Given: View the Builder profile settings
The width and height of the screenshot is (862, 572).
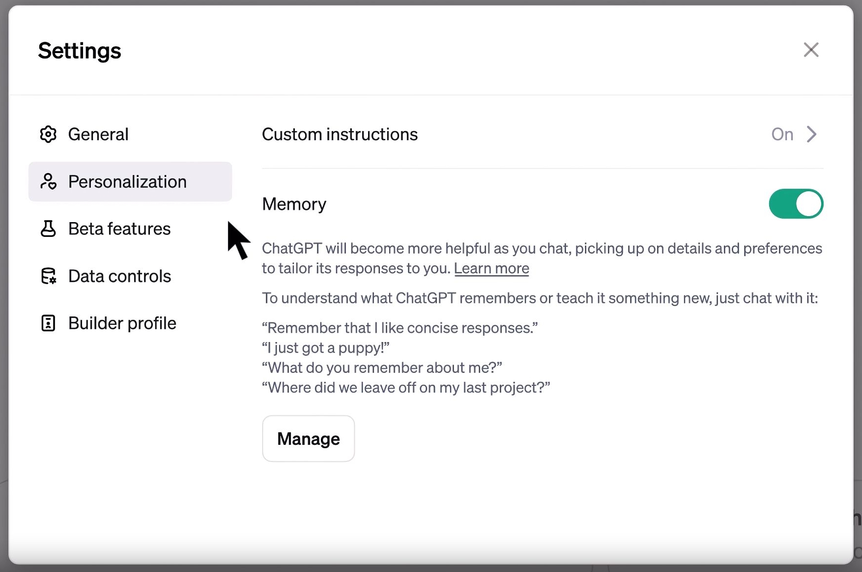Looking at the screenshot, I should point(122,323).
